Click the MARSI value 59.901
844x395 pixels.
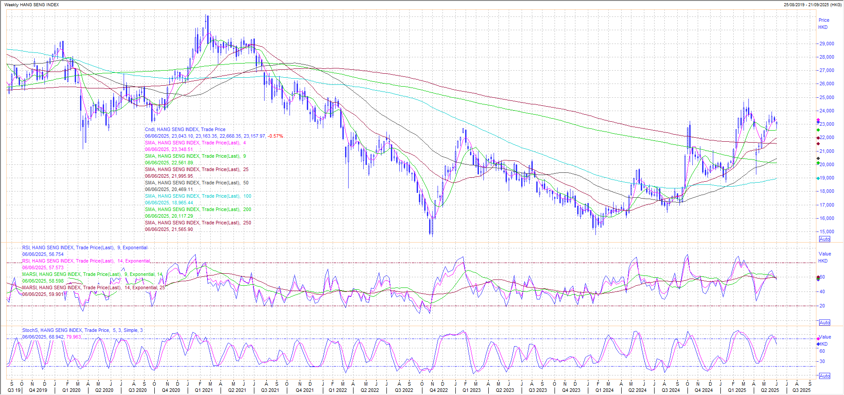pyautogui.click(x=43, y=294)
